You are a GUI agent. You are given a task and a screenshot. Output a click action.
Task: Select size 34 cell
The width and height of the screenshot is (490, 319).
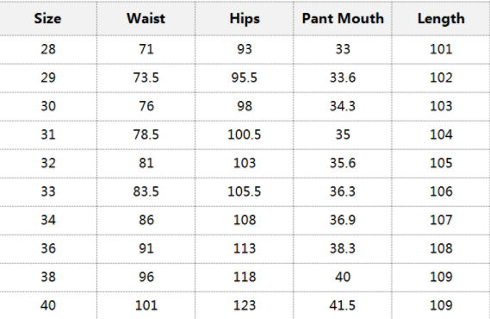coord(48,220)
